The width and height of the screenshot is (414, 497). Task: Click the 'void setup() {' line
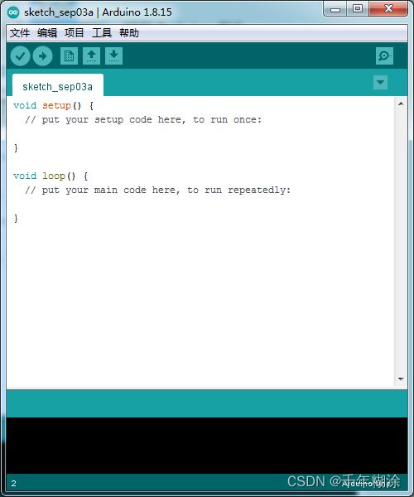tap(53, 105)
